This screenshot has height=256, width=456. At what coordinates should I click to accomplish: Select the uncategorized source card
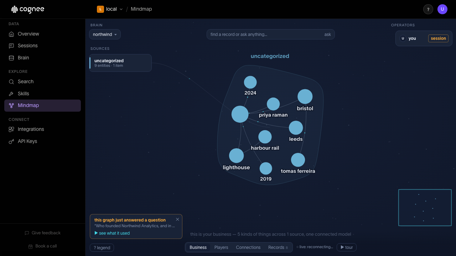click(120, 63)
